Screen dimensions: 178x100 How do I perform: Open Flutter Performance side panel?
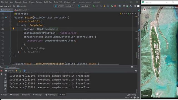[x=139, y=17]
